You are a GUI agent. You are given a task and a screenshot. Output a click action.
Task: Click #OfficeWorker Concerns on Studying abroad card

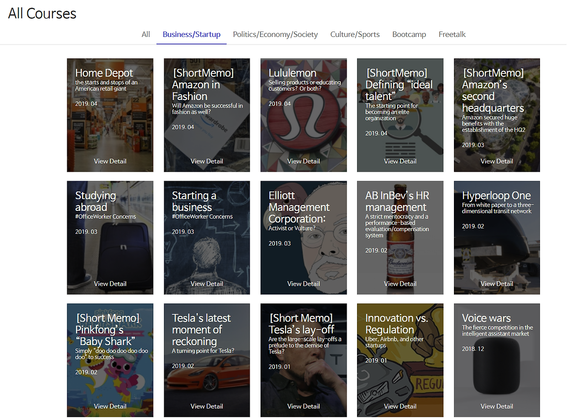click(x=105, y=217)
